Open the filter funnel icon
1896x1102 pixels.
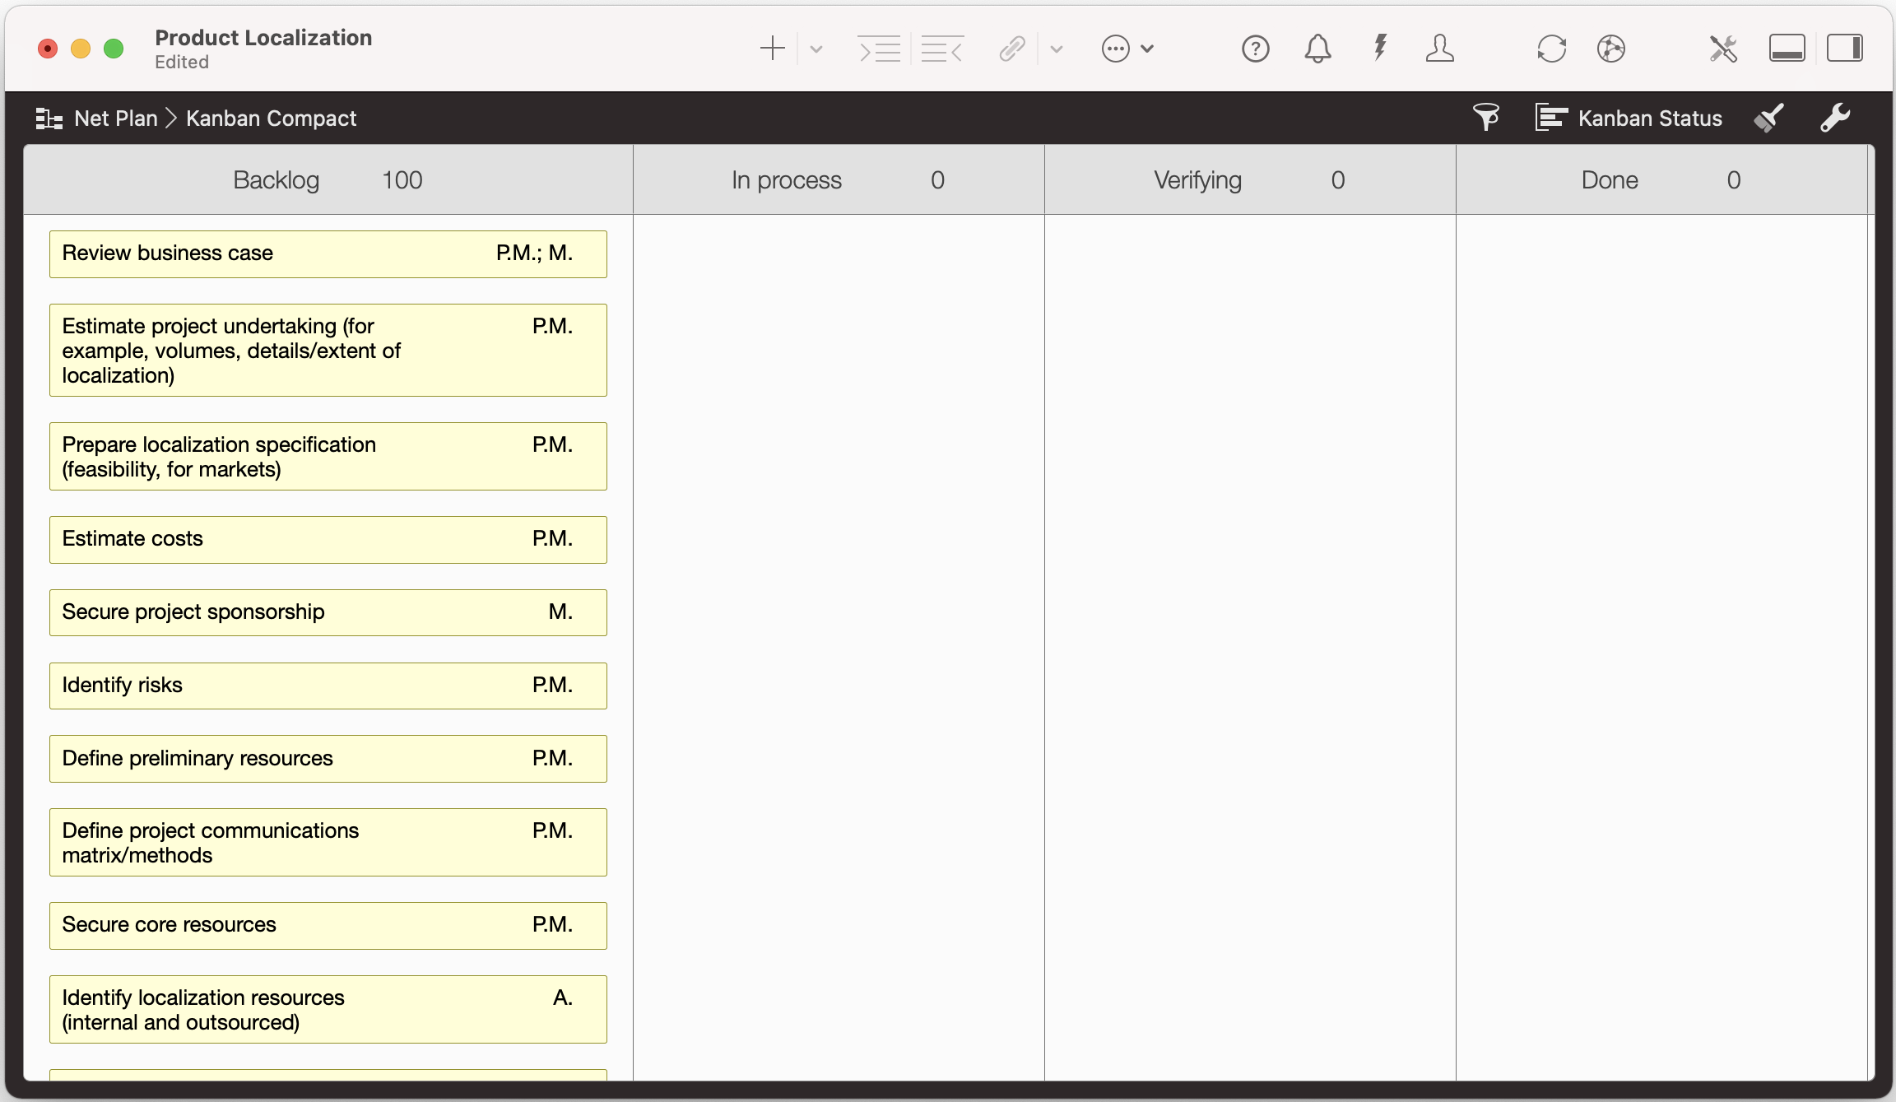click(1485, 118)
